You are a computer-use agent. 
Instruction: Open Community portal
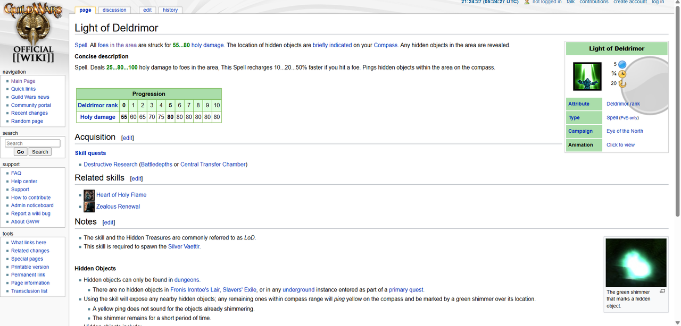click(x=31, y=105)
